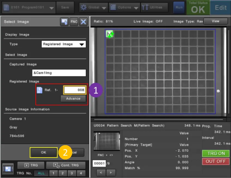Viewport: 231px width, 178px height.
Task: Click the FNC icon in Select Image header
Action: 74,22
